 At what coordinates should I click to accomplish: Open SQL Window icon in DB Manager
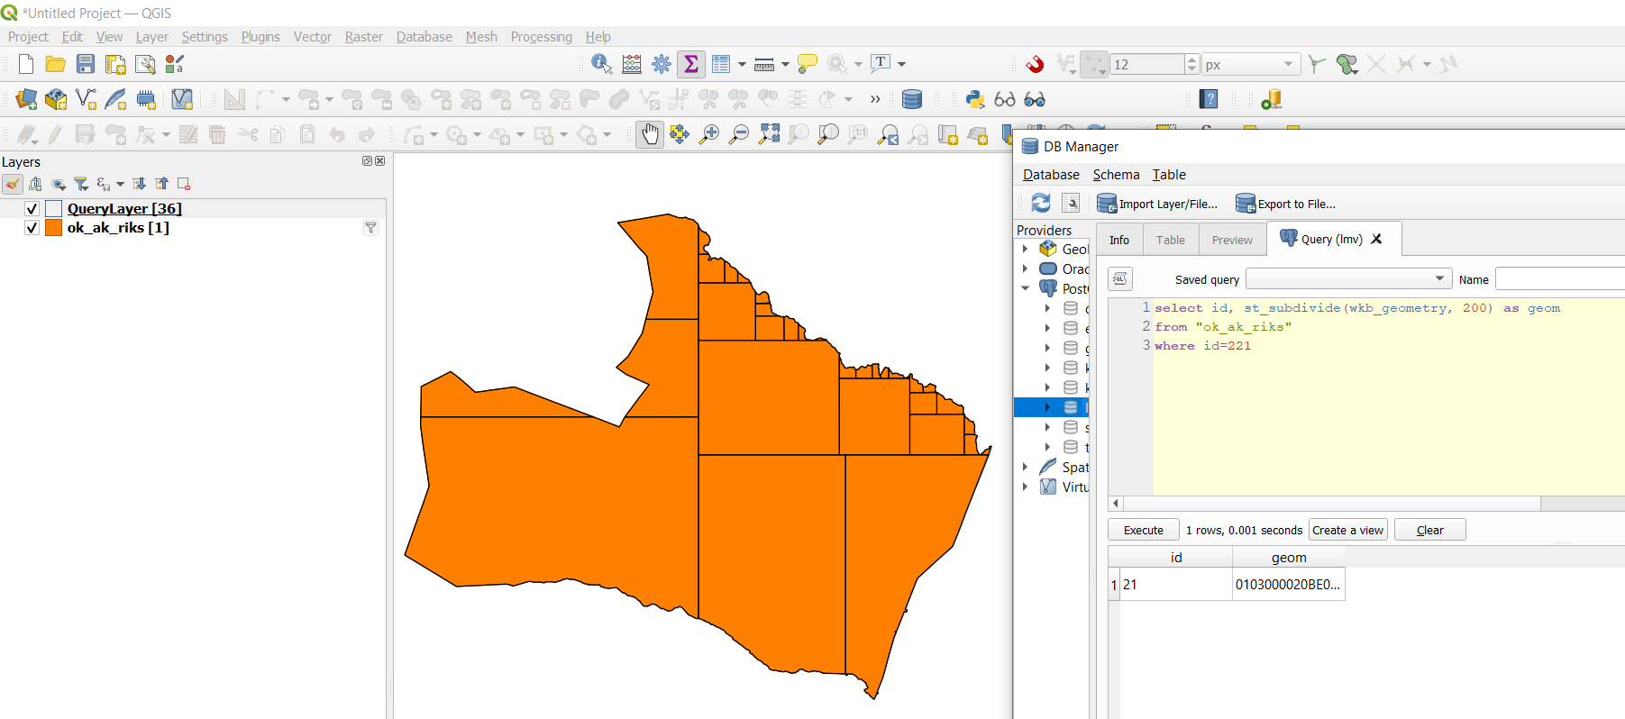[x=1071, y=203]
